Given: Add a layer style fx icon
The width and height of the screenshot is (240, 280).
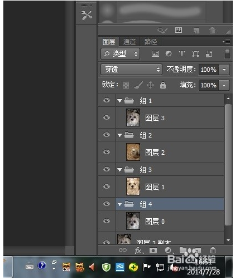Looking at the screenshot, I should pos(139,250).
